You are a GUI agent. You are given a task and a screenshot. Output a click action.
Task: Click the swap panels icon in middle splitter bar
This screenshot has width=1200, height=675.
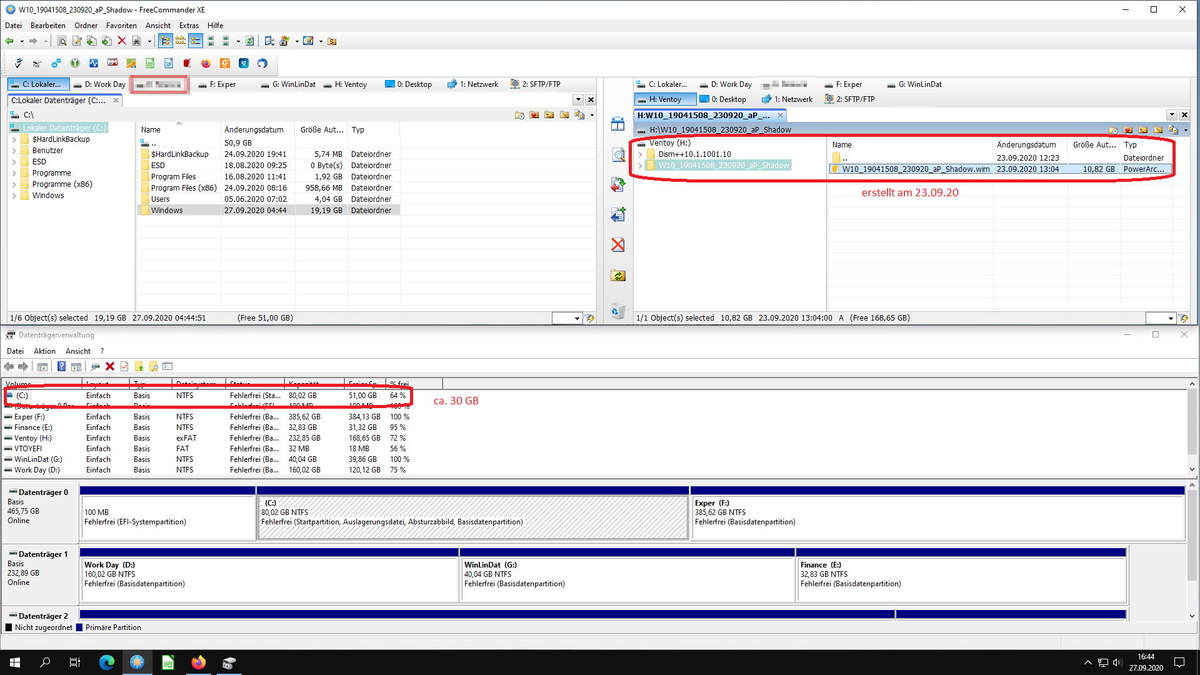pos(618,124)
